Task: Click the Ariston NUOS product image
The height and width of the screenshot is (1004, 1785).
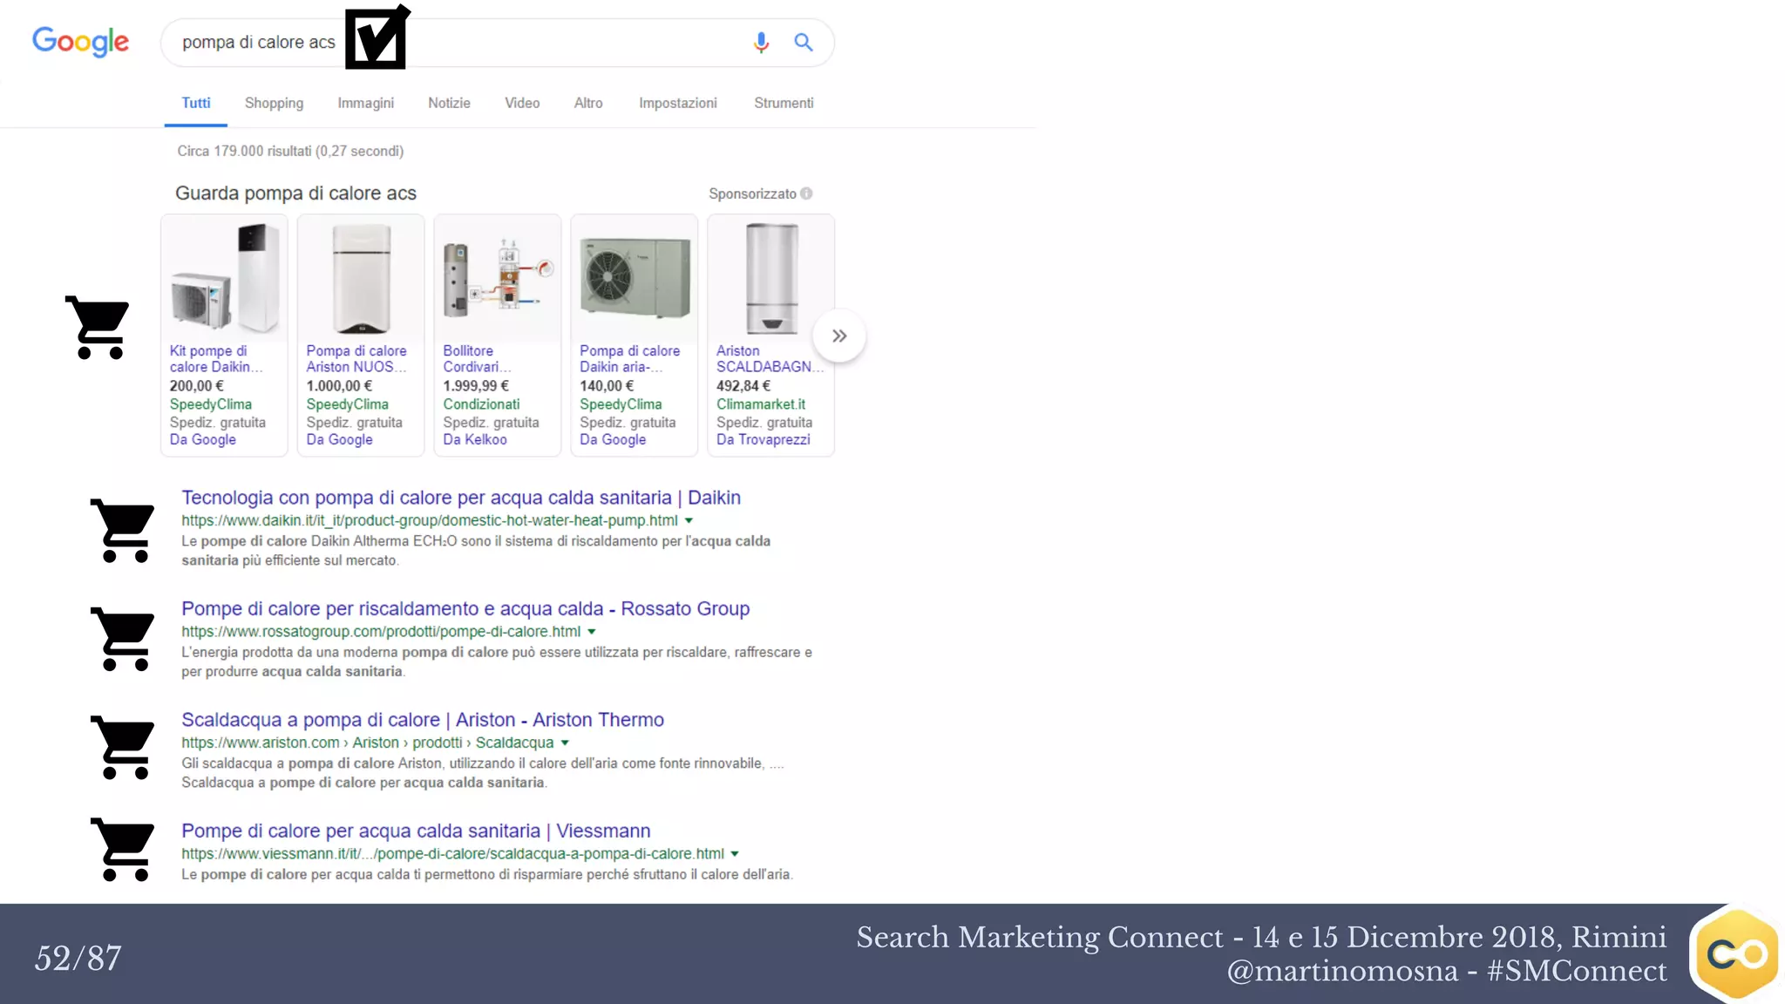Action: point(361,279)
